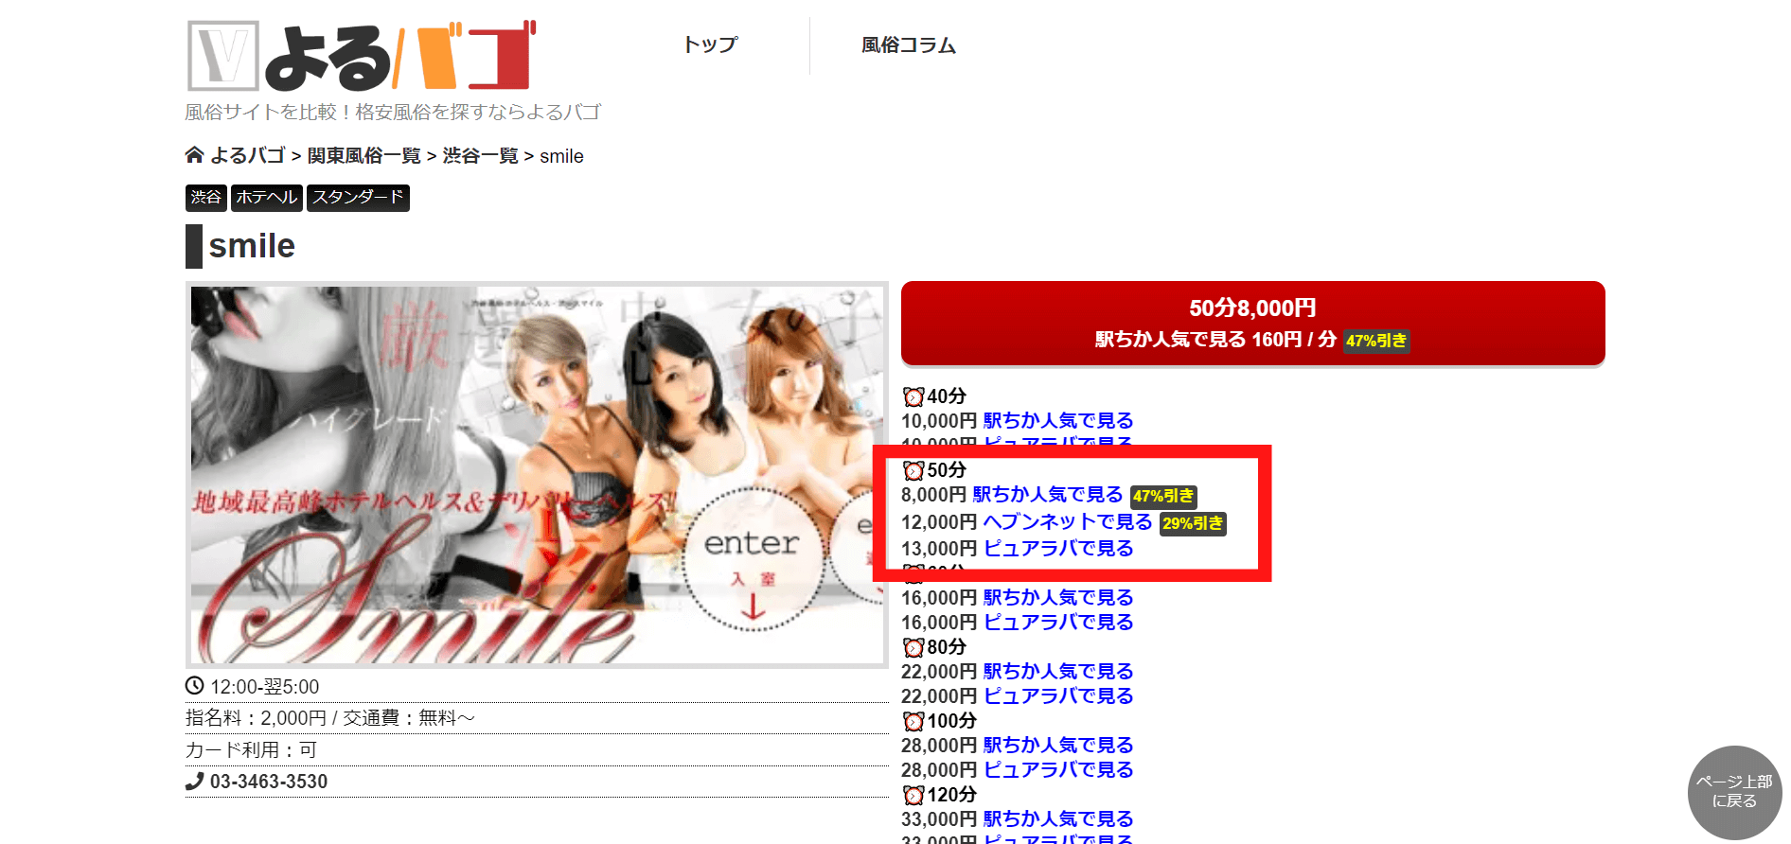Click the alarm clock icon beside 80分
1791x844 pixels.
click(x=913, y=647)
